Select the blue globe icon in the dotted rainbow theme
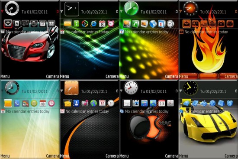 [x=153, y=24]
